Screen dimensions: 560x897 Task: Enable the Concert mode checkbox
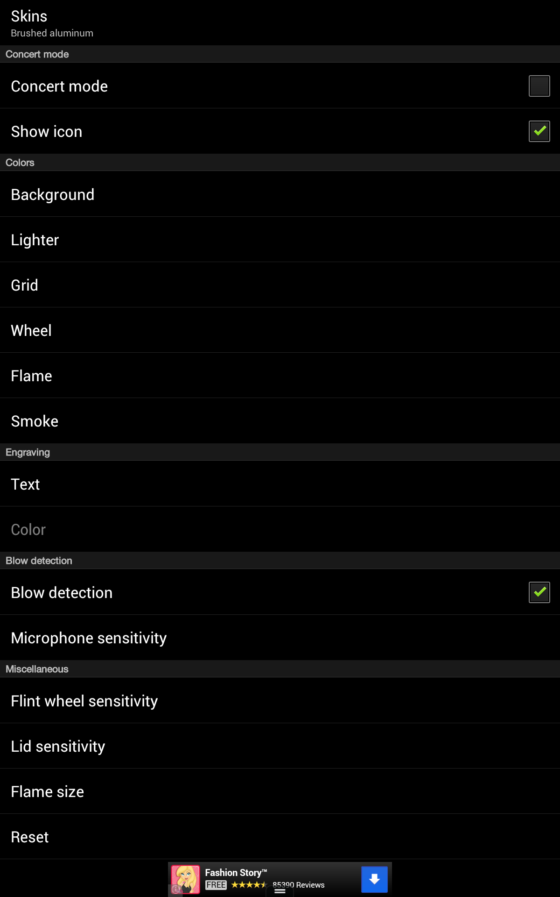pyautogui.click(x=539, y=86)
